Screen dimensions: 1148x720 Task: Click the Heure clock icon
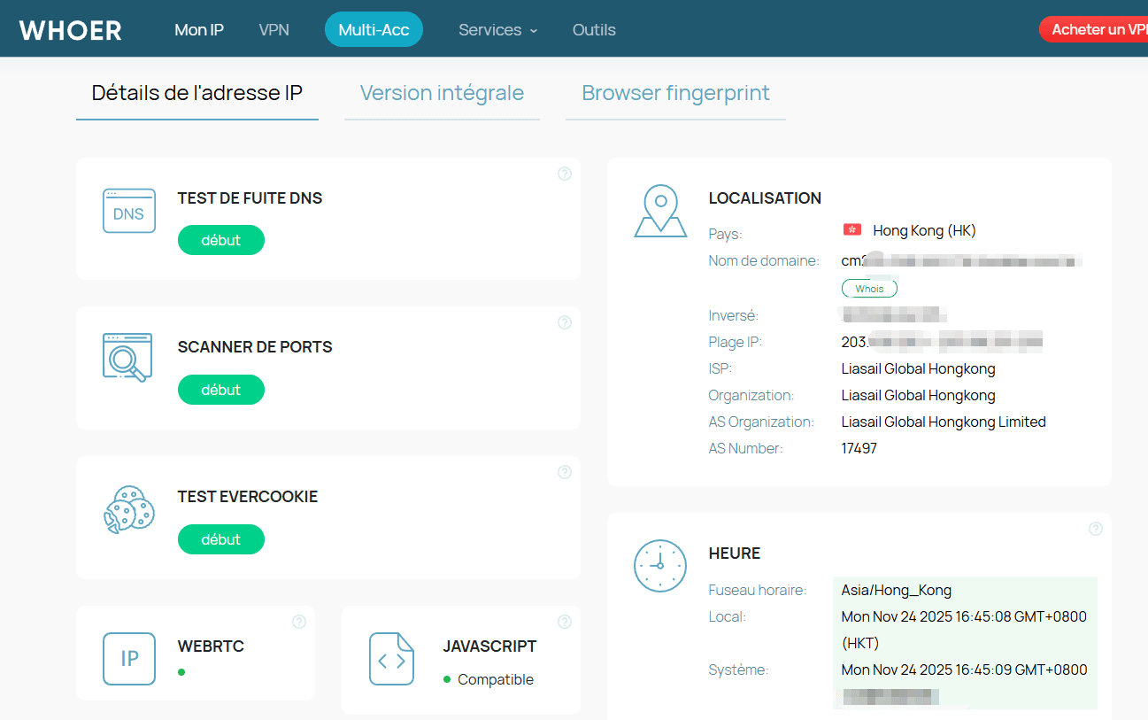pos(660,566)
